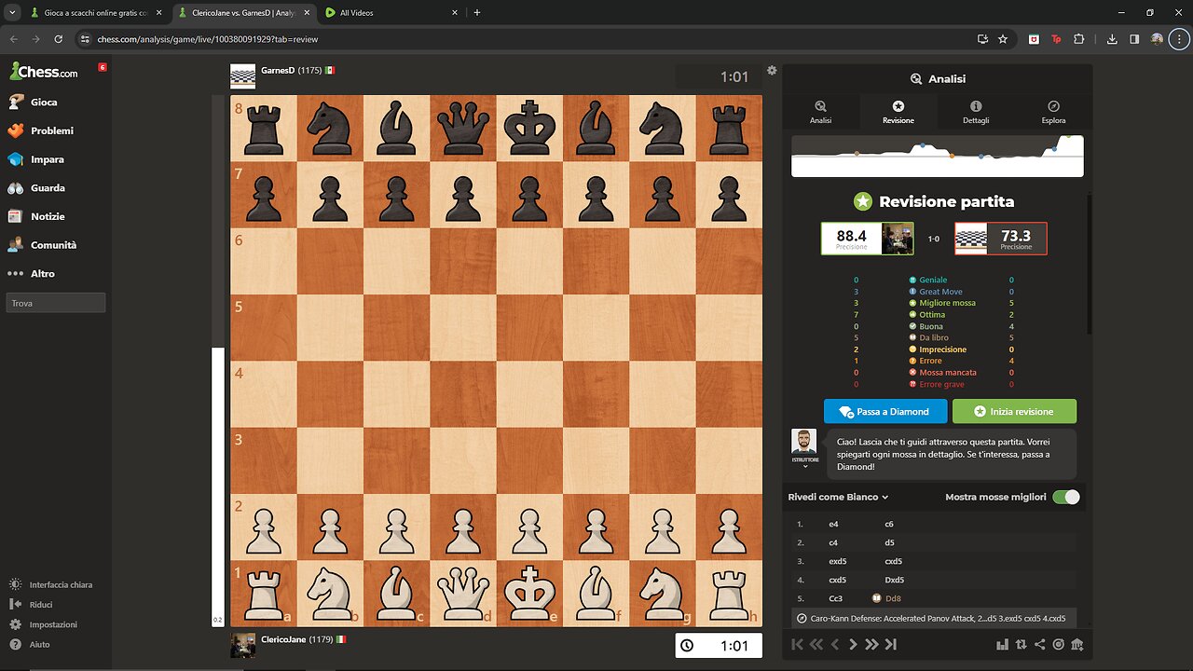1193x671 pixels.
Task: Open browser downloads icon
Action: pos(1112,39)
